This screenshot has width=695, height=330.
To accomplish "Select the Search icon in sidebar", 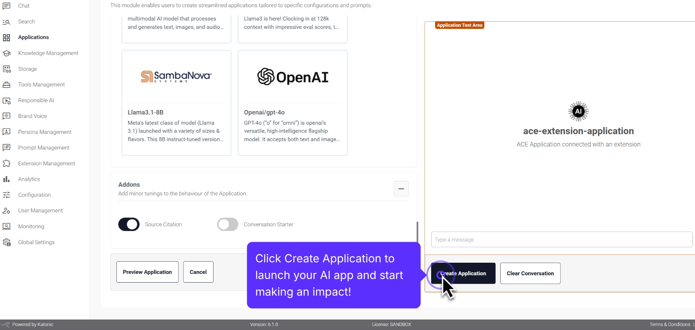I will pos(7,22).
